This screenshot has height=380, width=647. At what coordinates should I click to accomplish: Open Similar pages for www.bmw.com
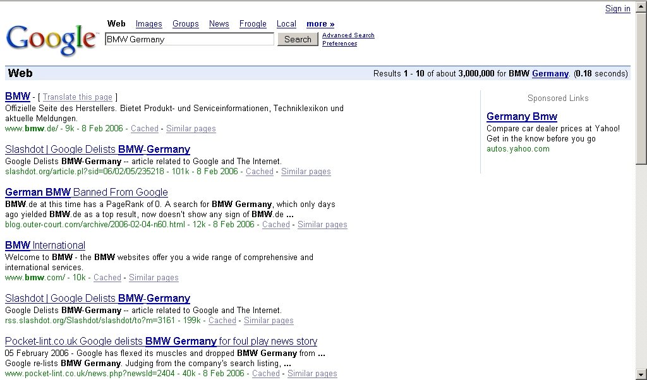[x=154, y=278]
